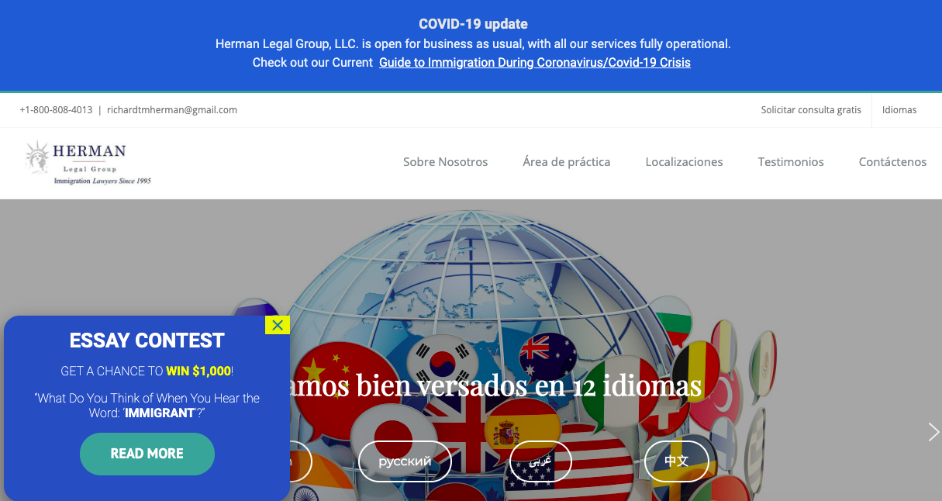Click the Read More button
942x501 pixels.
click(147, 454)
